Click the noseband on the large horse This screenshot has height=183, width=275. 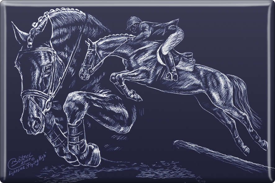(x=34, y=94)
